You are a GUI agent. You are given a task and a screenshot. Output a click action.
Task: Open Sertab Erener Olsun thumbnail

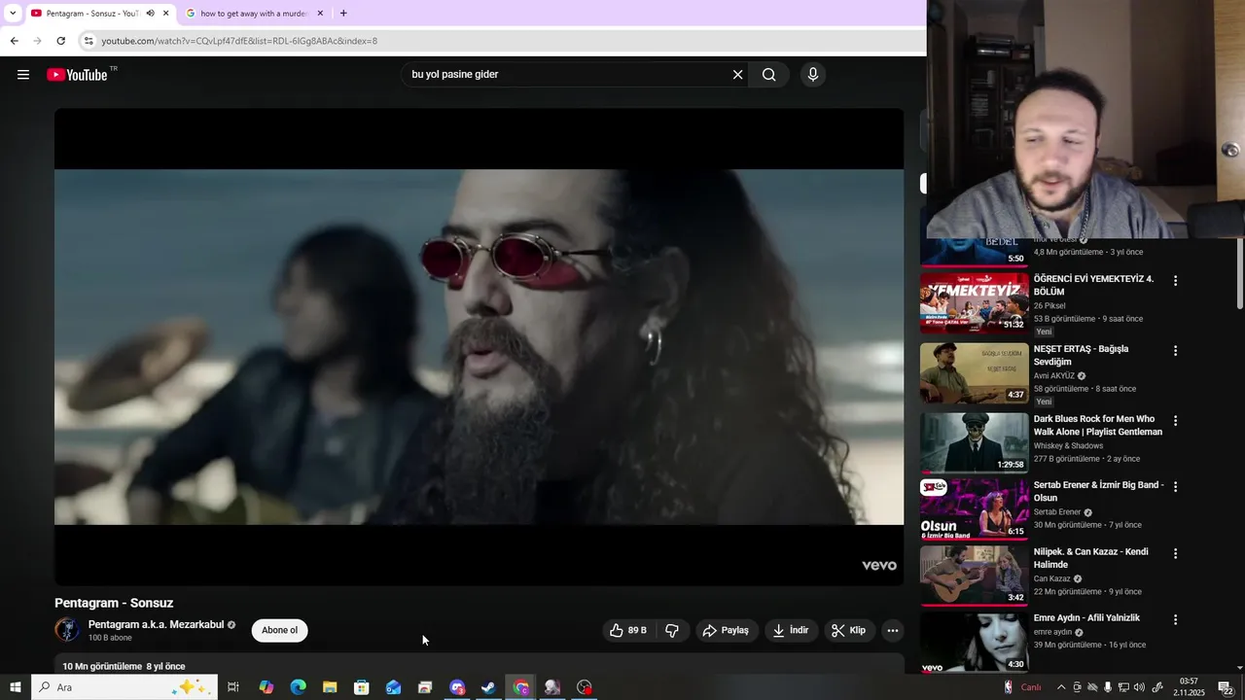(974, 509)
